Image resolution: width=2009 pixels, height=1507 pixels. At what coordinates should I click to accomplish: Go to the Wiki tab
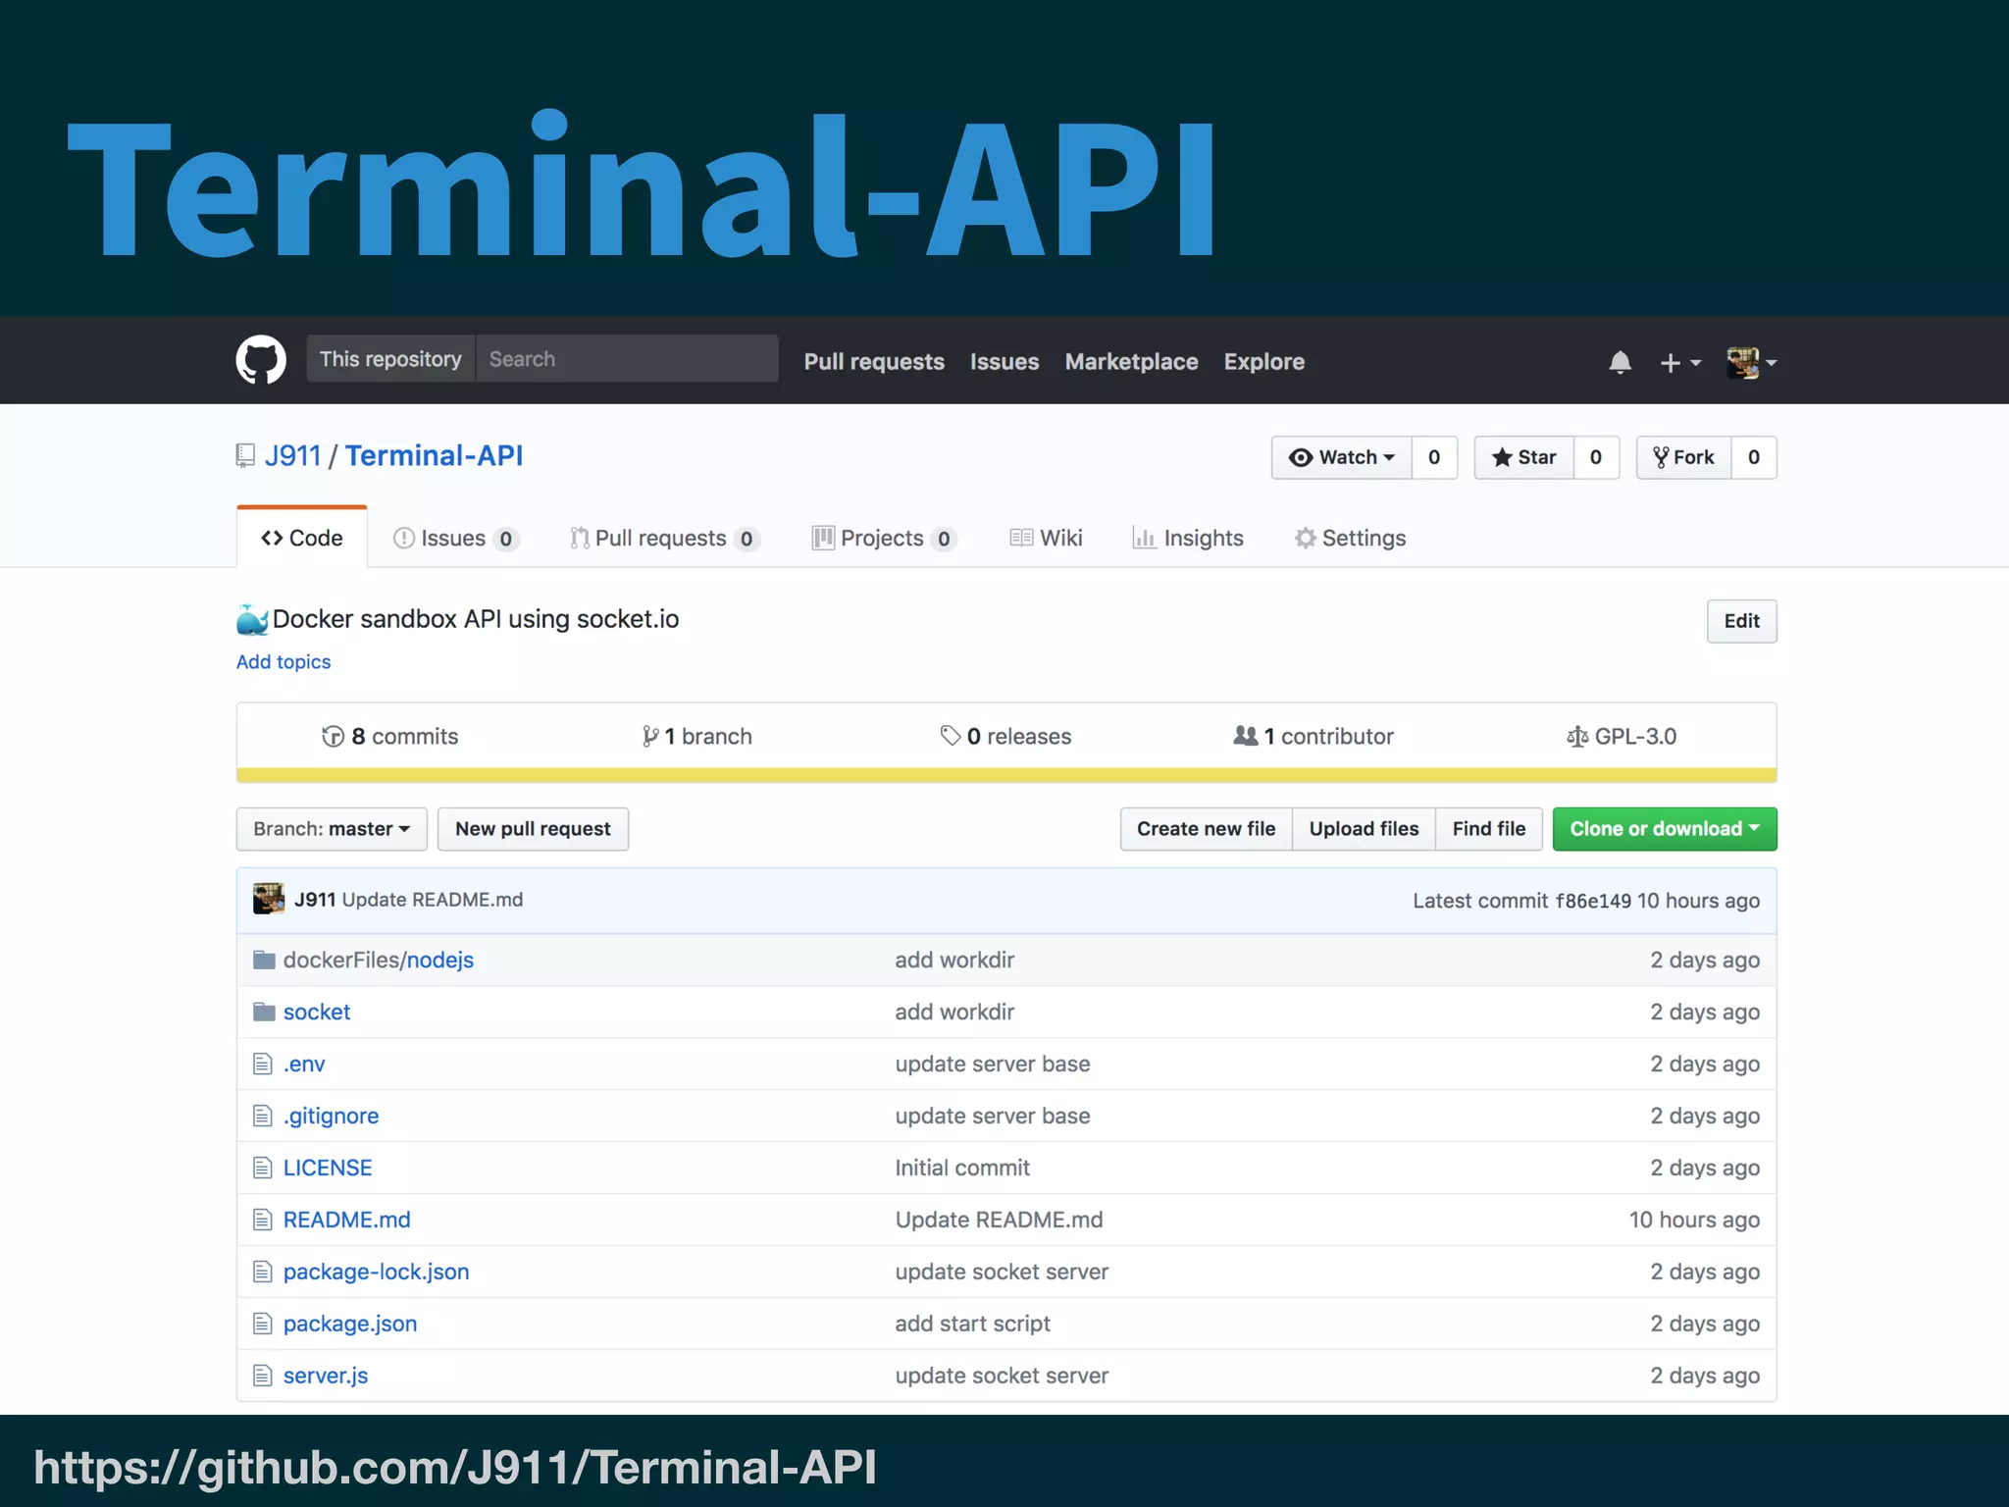pos(1046,538)
